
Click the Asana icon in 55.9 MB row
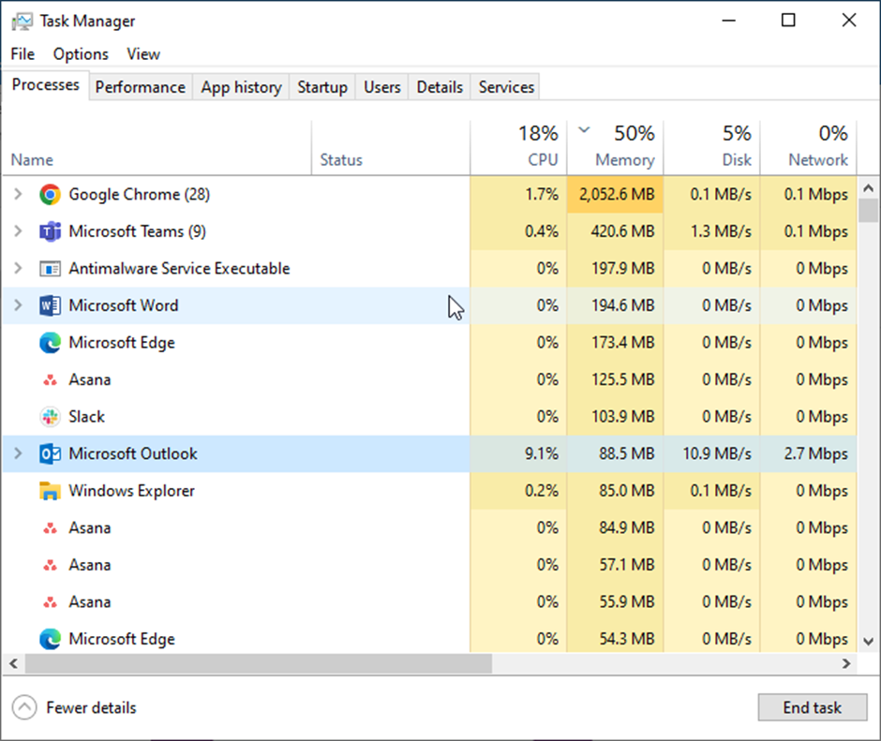50,602
